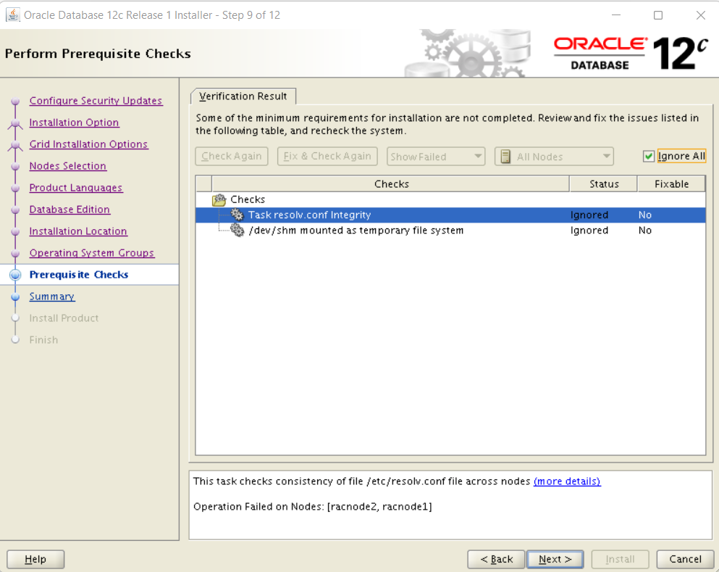This screenshot has height=572, width=719.
Task: Click the Operation Failed on Nodes text
Action: tap(313, 506)
